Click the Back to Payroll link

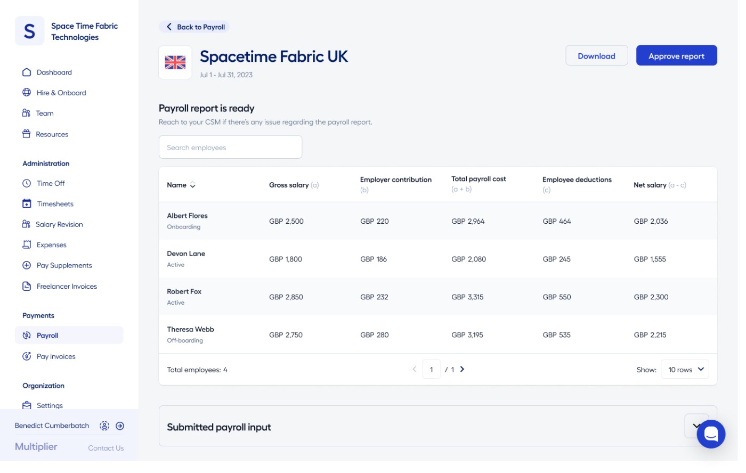(x=196, y=27)
